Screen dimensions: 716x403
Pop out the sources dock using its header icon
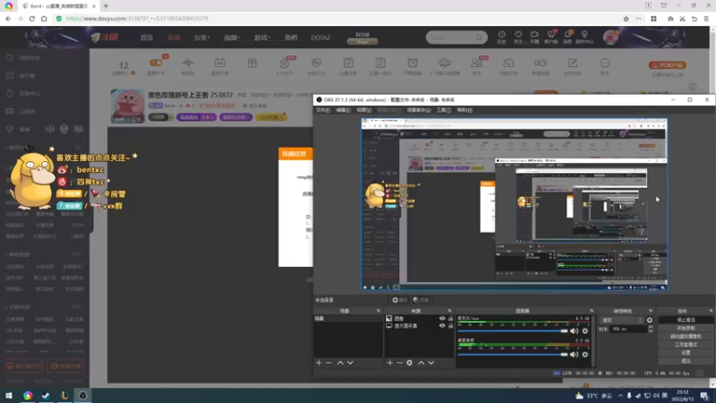pos(449,311)
